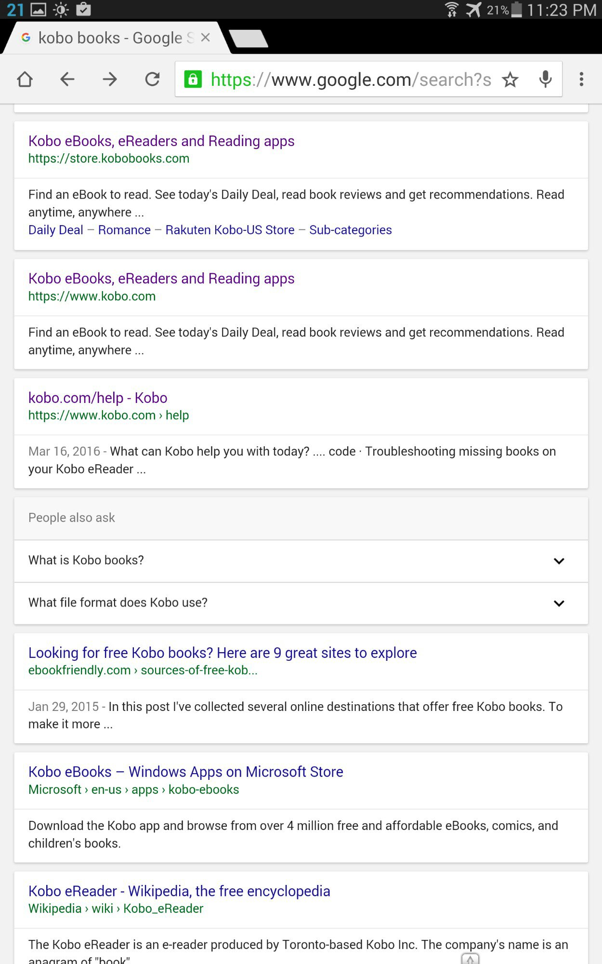
Task: Visit Rakuten Kobo-US Store link
Action: [230, 230]
